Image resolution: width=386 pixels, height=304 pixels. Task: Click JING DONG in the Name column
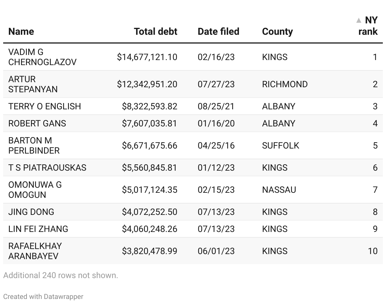pos(31,212)
